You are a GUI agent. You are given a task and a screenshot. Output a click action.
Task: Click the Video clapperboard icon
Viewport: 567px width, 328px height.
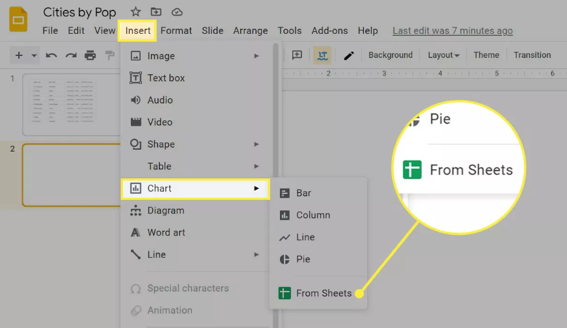click(135, 122)
